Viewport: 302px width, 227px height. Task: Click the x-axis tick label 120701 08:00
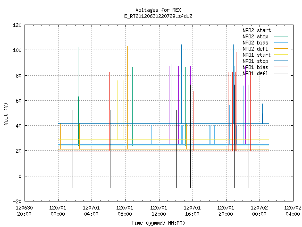(125, 211)
